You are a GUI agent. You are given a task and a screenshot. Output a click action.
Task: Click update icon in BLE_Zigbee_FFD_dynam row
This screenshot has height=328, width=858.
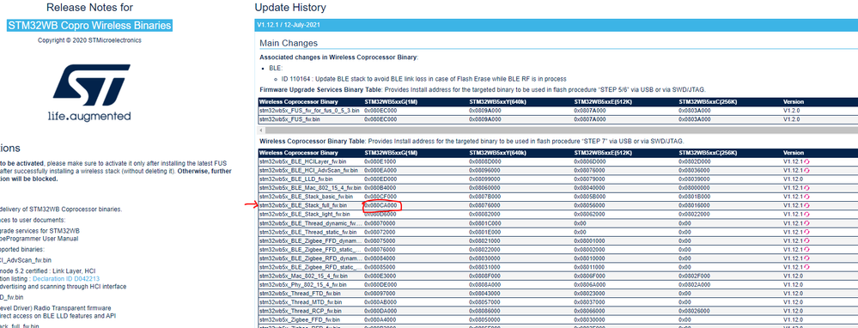pos(806,240)
